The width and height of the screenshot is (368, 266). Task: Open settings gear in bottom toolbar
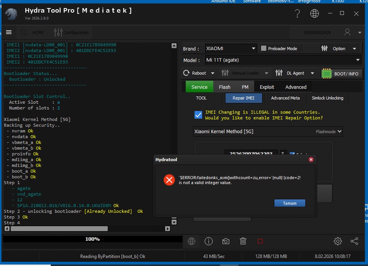pos(338,241)
